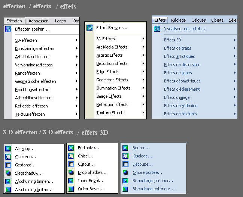
Task: Click the Effect Browser icon in English menu
Action: [x=89, y=28]
